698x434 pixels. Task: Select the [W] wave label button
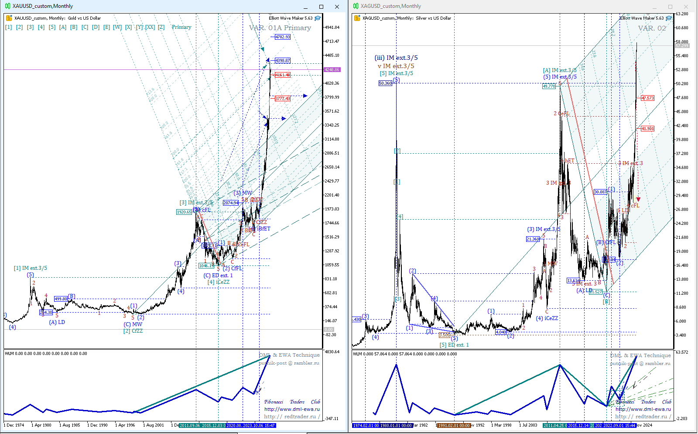point(117,27)
